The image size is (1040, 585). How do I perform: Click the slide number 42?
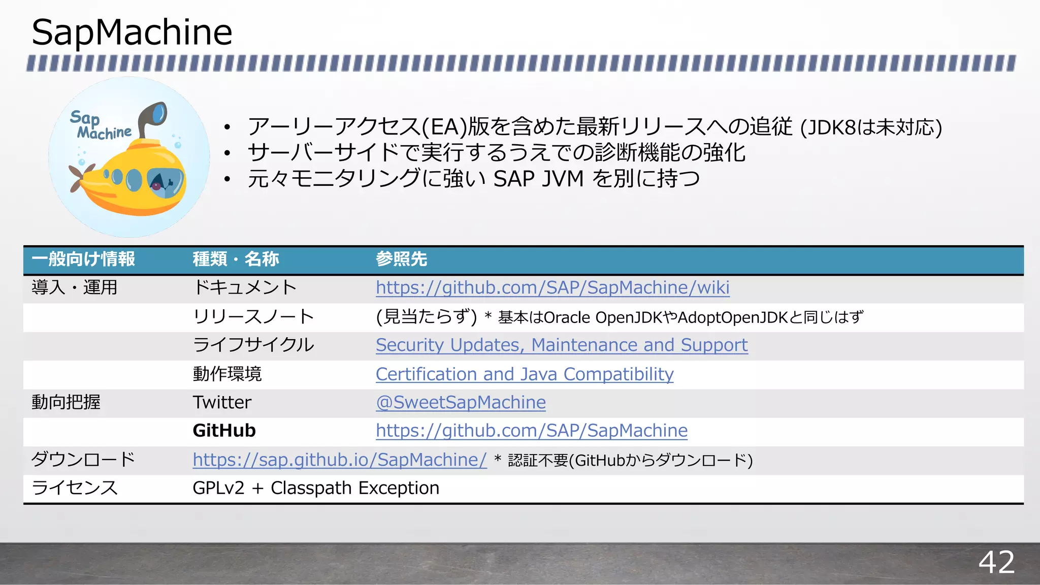click(x=996, y=563)
